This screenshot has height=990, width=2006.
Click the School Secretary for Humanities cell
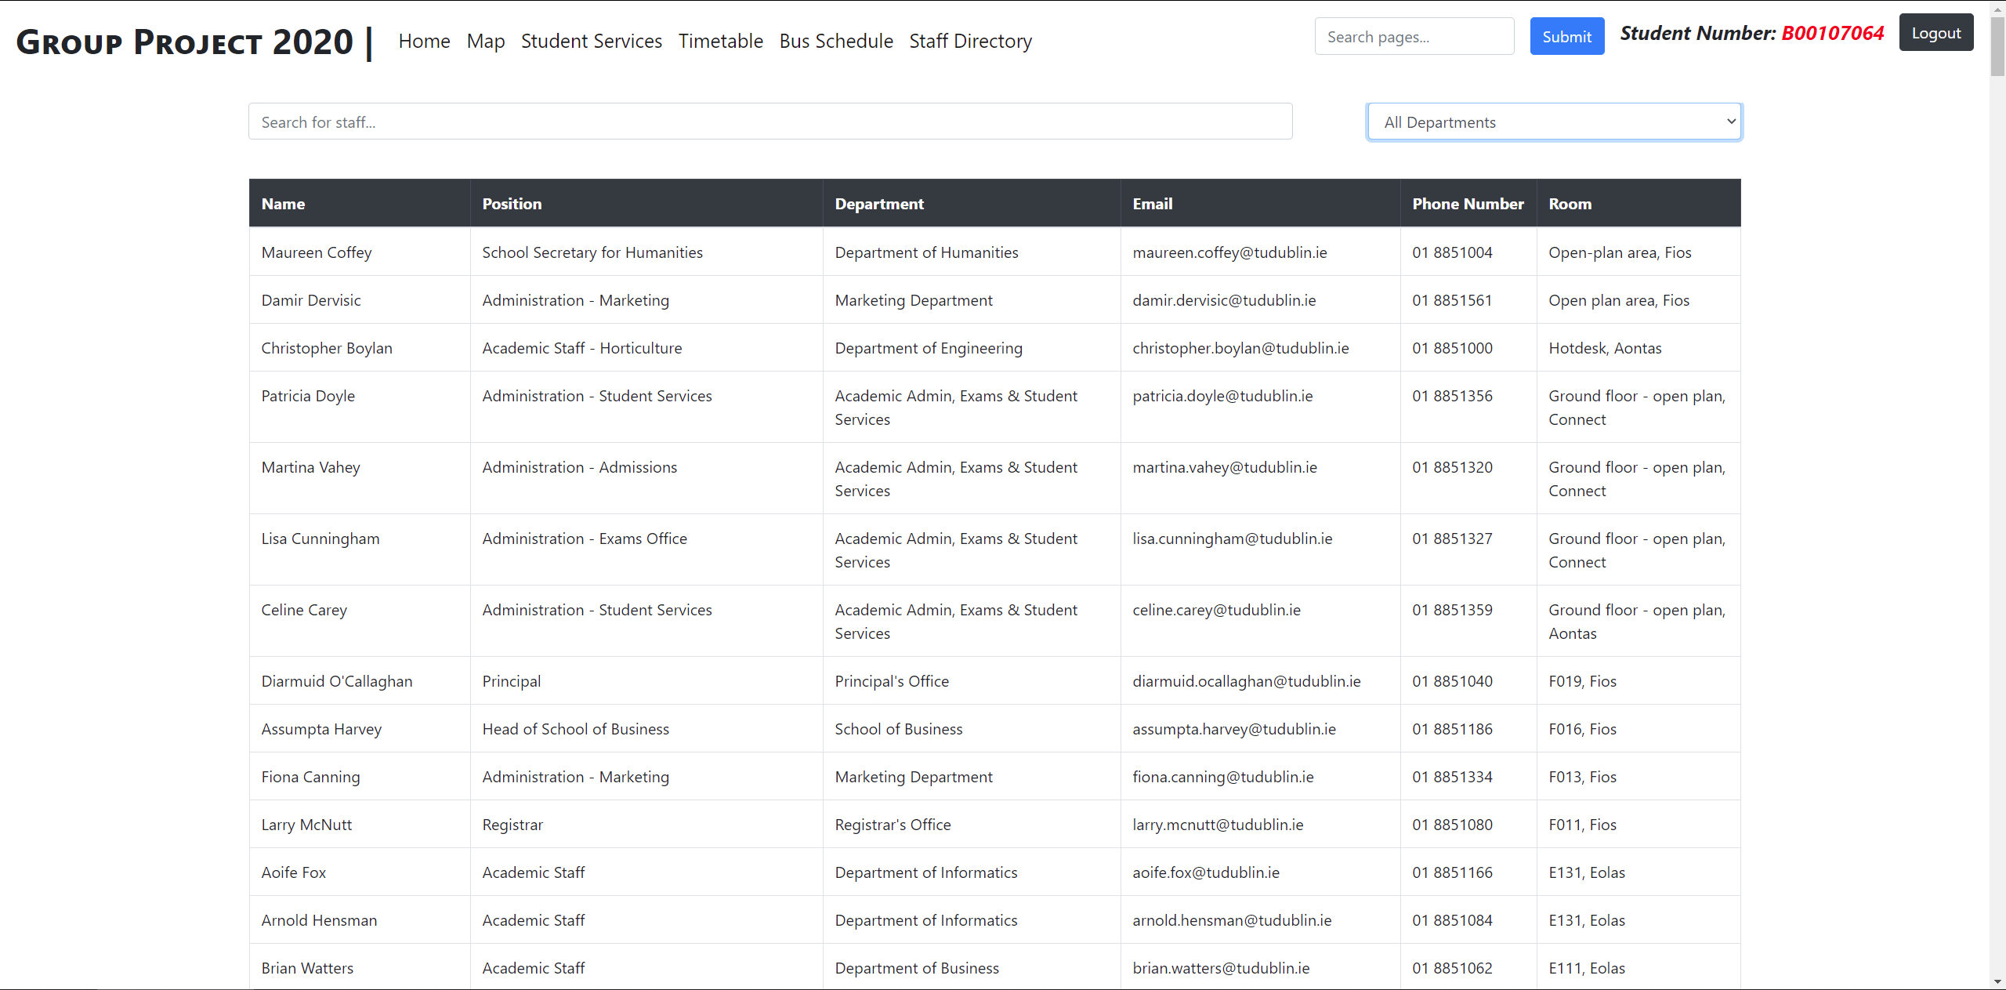tap(646, 252)
